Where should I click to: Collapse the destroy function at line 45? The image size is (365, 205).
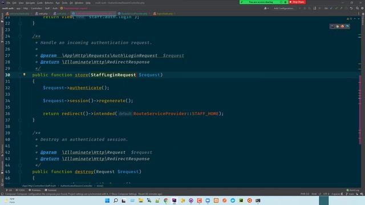[21, 171]
